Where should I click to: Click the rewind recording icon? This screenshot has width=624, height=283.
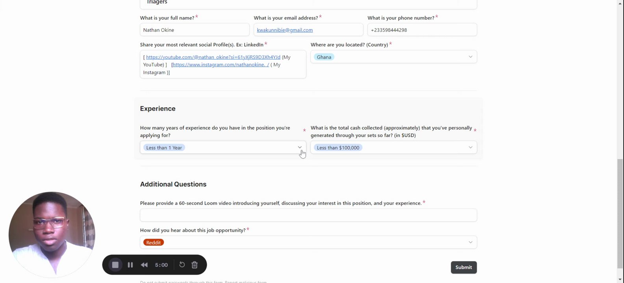pos(144,265)
